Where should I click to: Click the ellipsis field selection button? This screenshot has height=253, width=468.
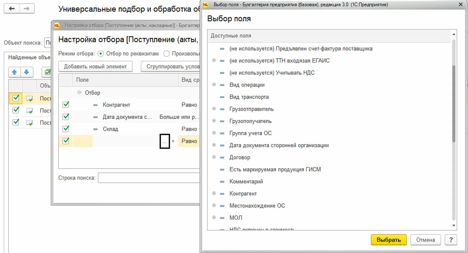click(x=164, y=141)
